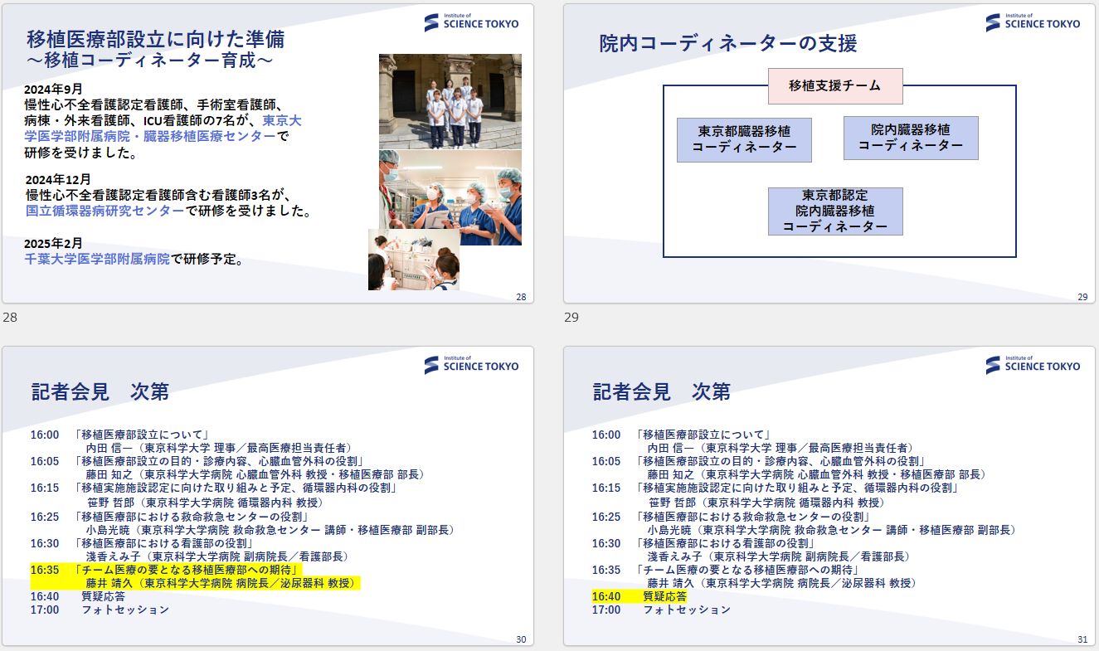The height and width of the screenshot is (651, 1099).
Task: Select the 院内コーディネーターの支援 slide title
Action: pyautogui.click(x=727, y=44)
